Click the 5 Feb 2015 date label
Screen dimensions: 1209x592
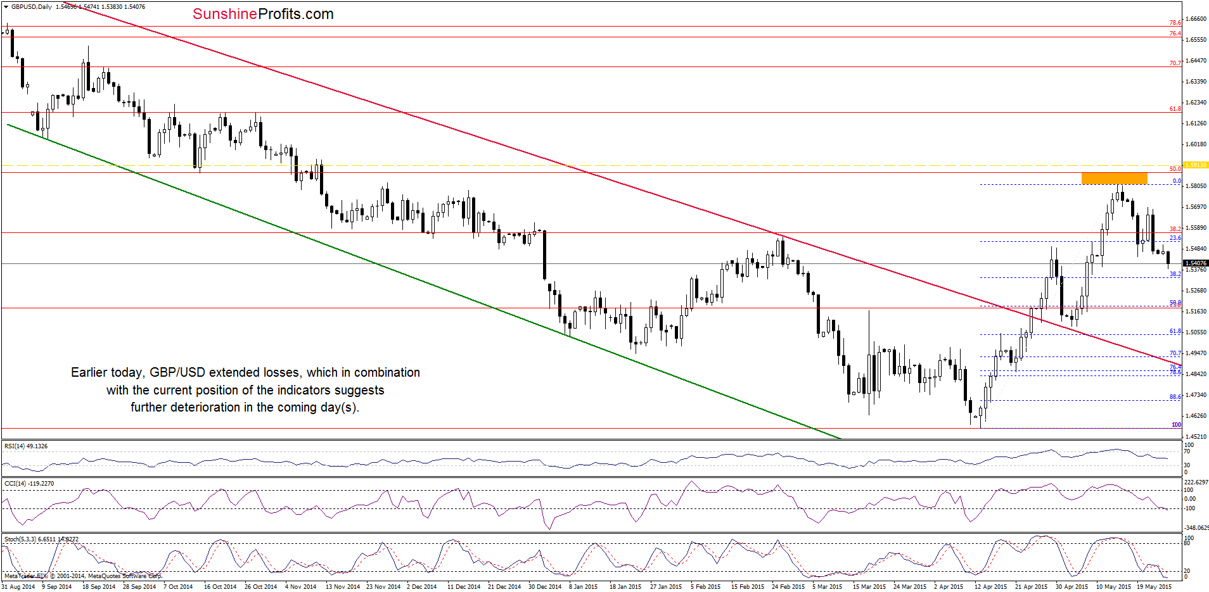pyautogui.click(x=706, y=586)
